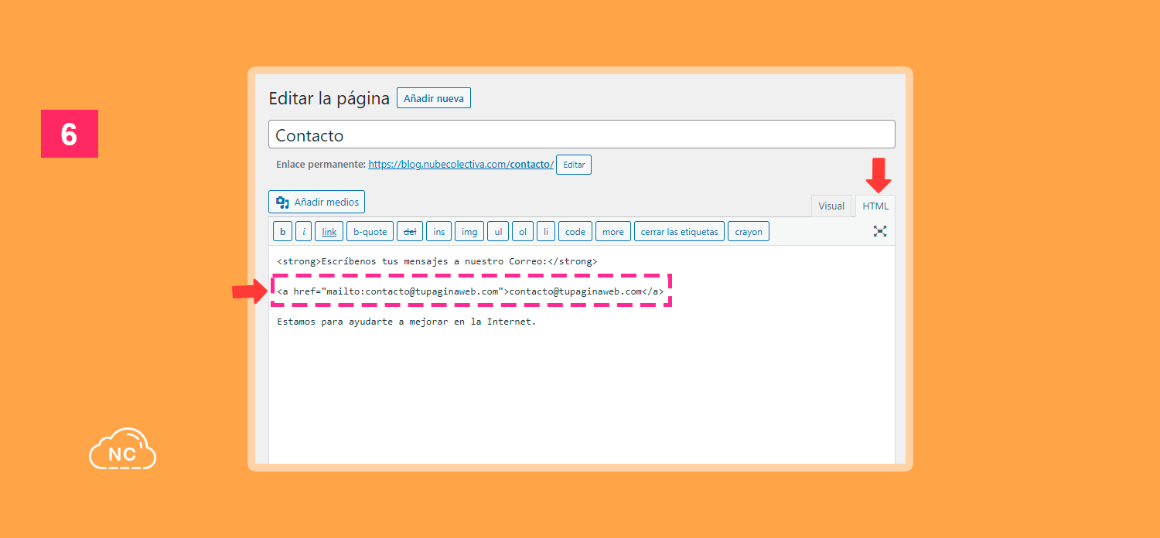Insert blockquote with b-quote button
The height and width of the screenshot is (538, 1160).
pyautogui.click(x=370, y=231)
